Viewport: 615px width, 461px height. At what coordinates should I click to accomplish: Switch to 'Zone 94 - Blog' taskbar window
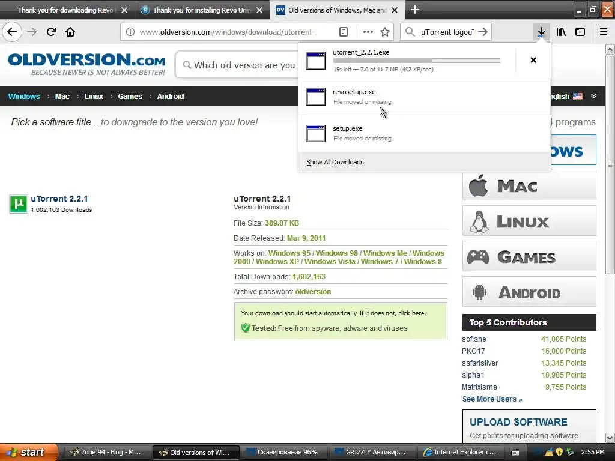coord(107,452)
